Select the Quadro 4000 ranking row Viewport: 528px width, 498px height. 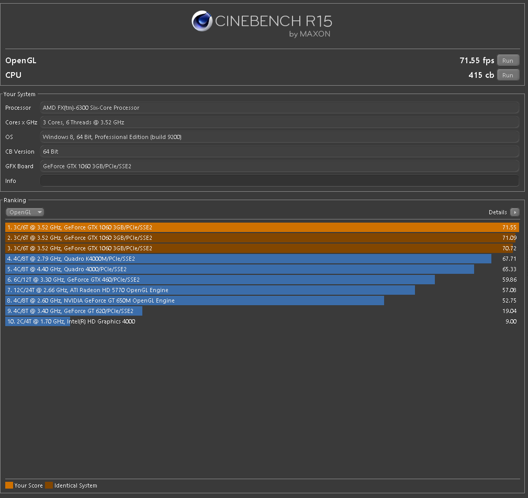coord(262,269)
